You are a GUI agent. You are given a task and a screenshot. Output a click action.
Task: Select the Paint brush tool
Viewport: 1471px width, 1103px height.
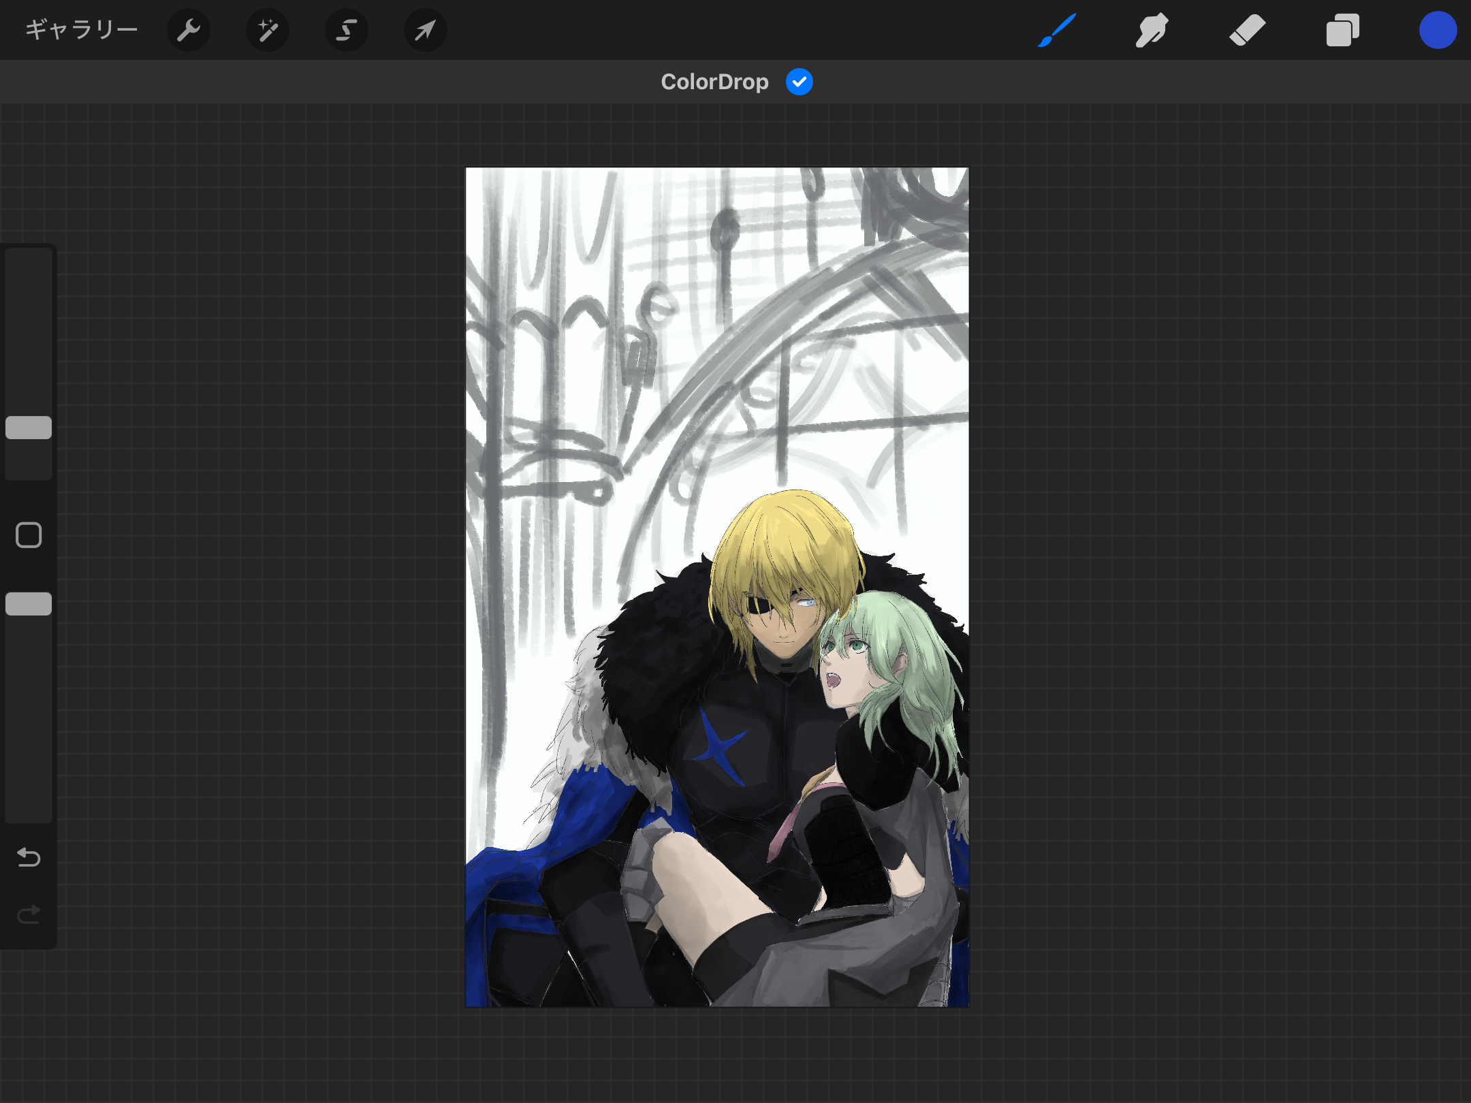1057,30
